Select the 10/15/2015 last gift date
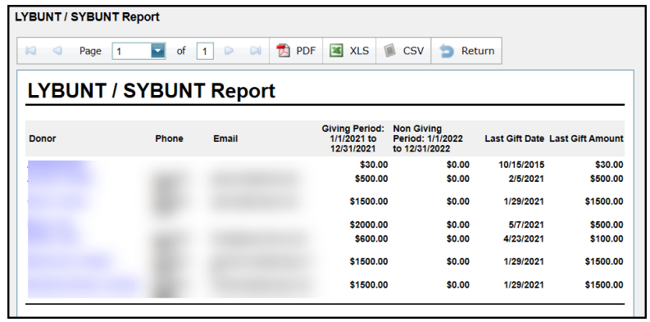 pos(521,165)
